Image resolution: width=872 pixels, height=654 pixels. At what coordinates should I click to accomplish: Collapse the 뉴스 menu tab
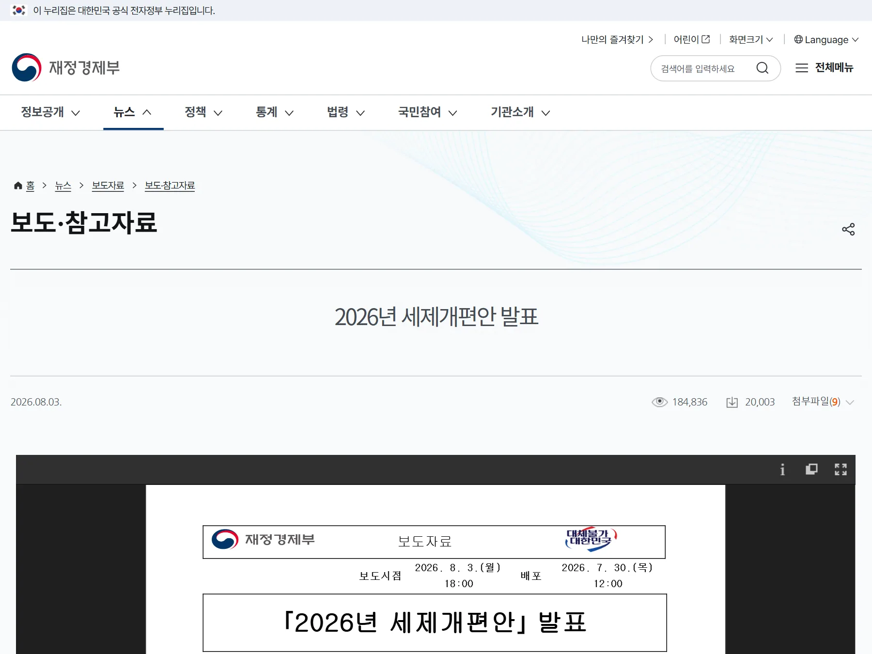pos(133,112)
